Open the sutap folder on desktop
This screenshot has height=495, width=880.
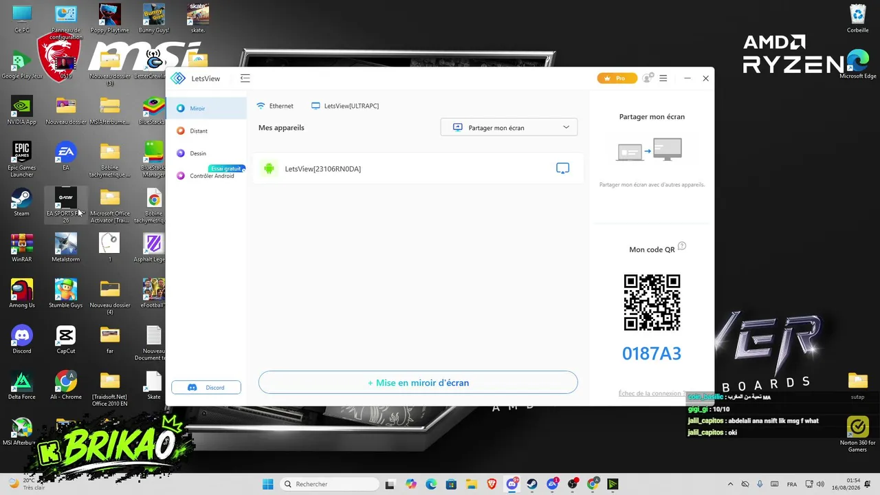(858, 386)
